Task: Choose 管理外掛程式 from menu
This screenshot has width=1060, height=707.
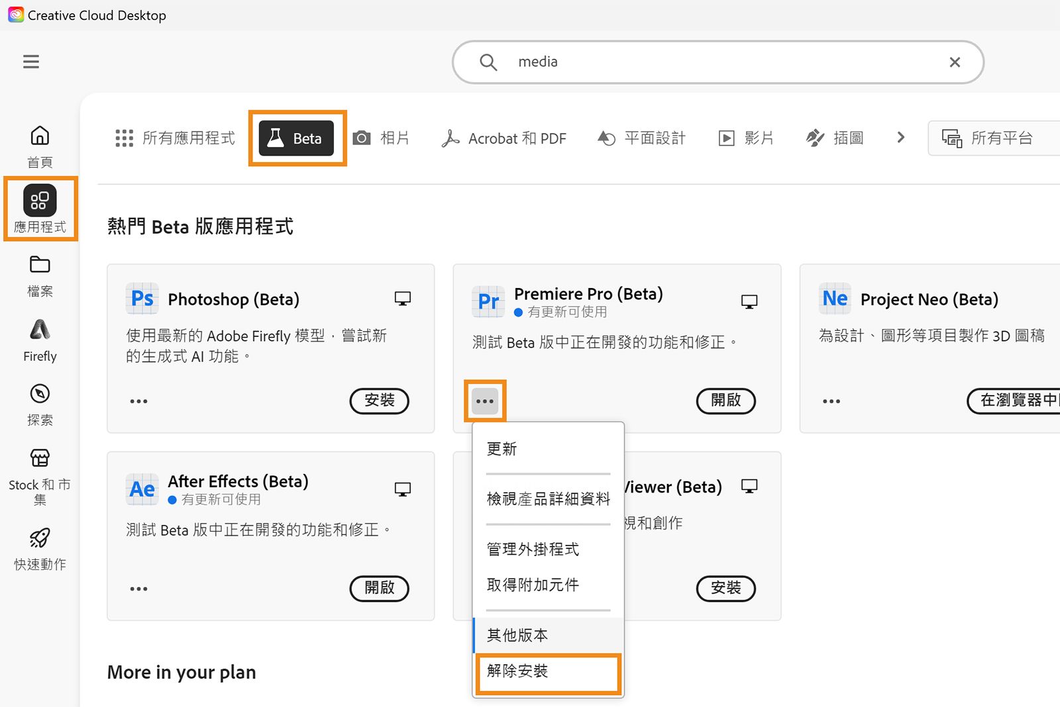Action: [548, 549]
